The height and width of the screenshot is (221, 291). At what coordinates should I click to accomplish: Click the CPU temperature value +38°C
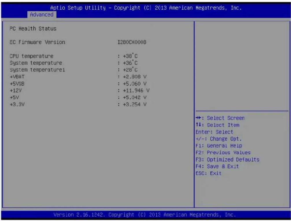click(130, 56)
